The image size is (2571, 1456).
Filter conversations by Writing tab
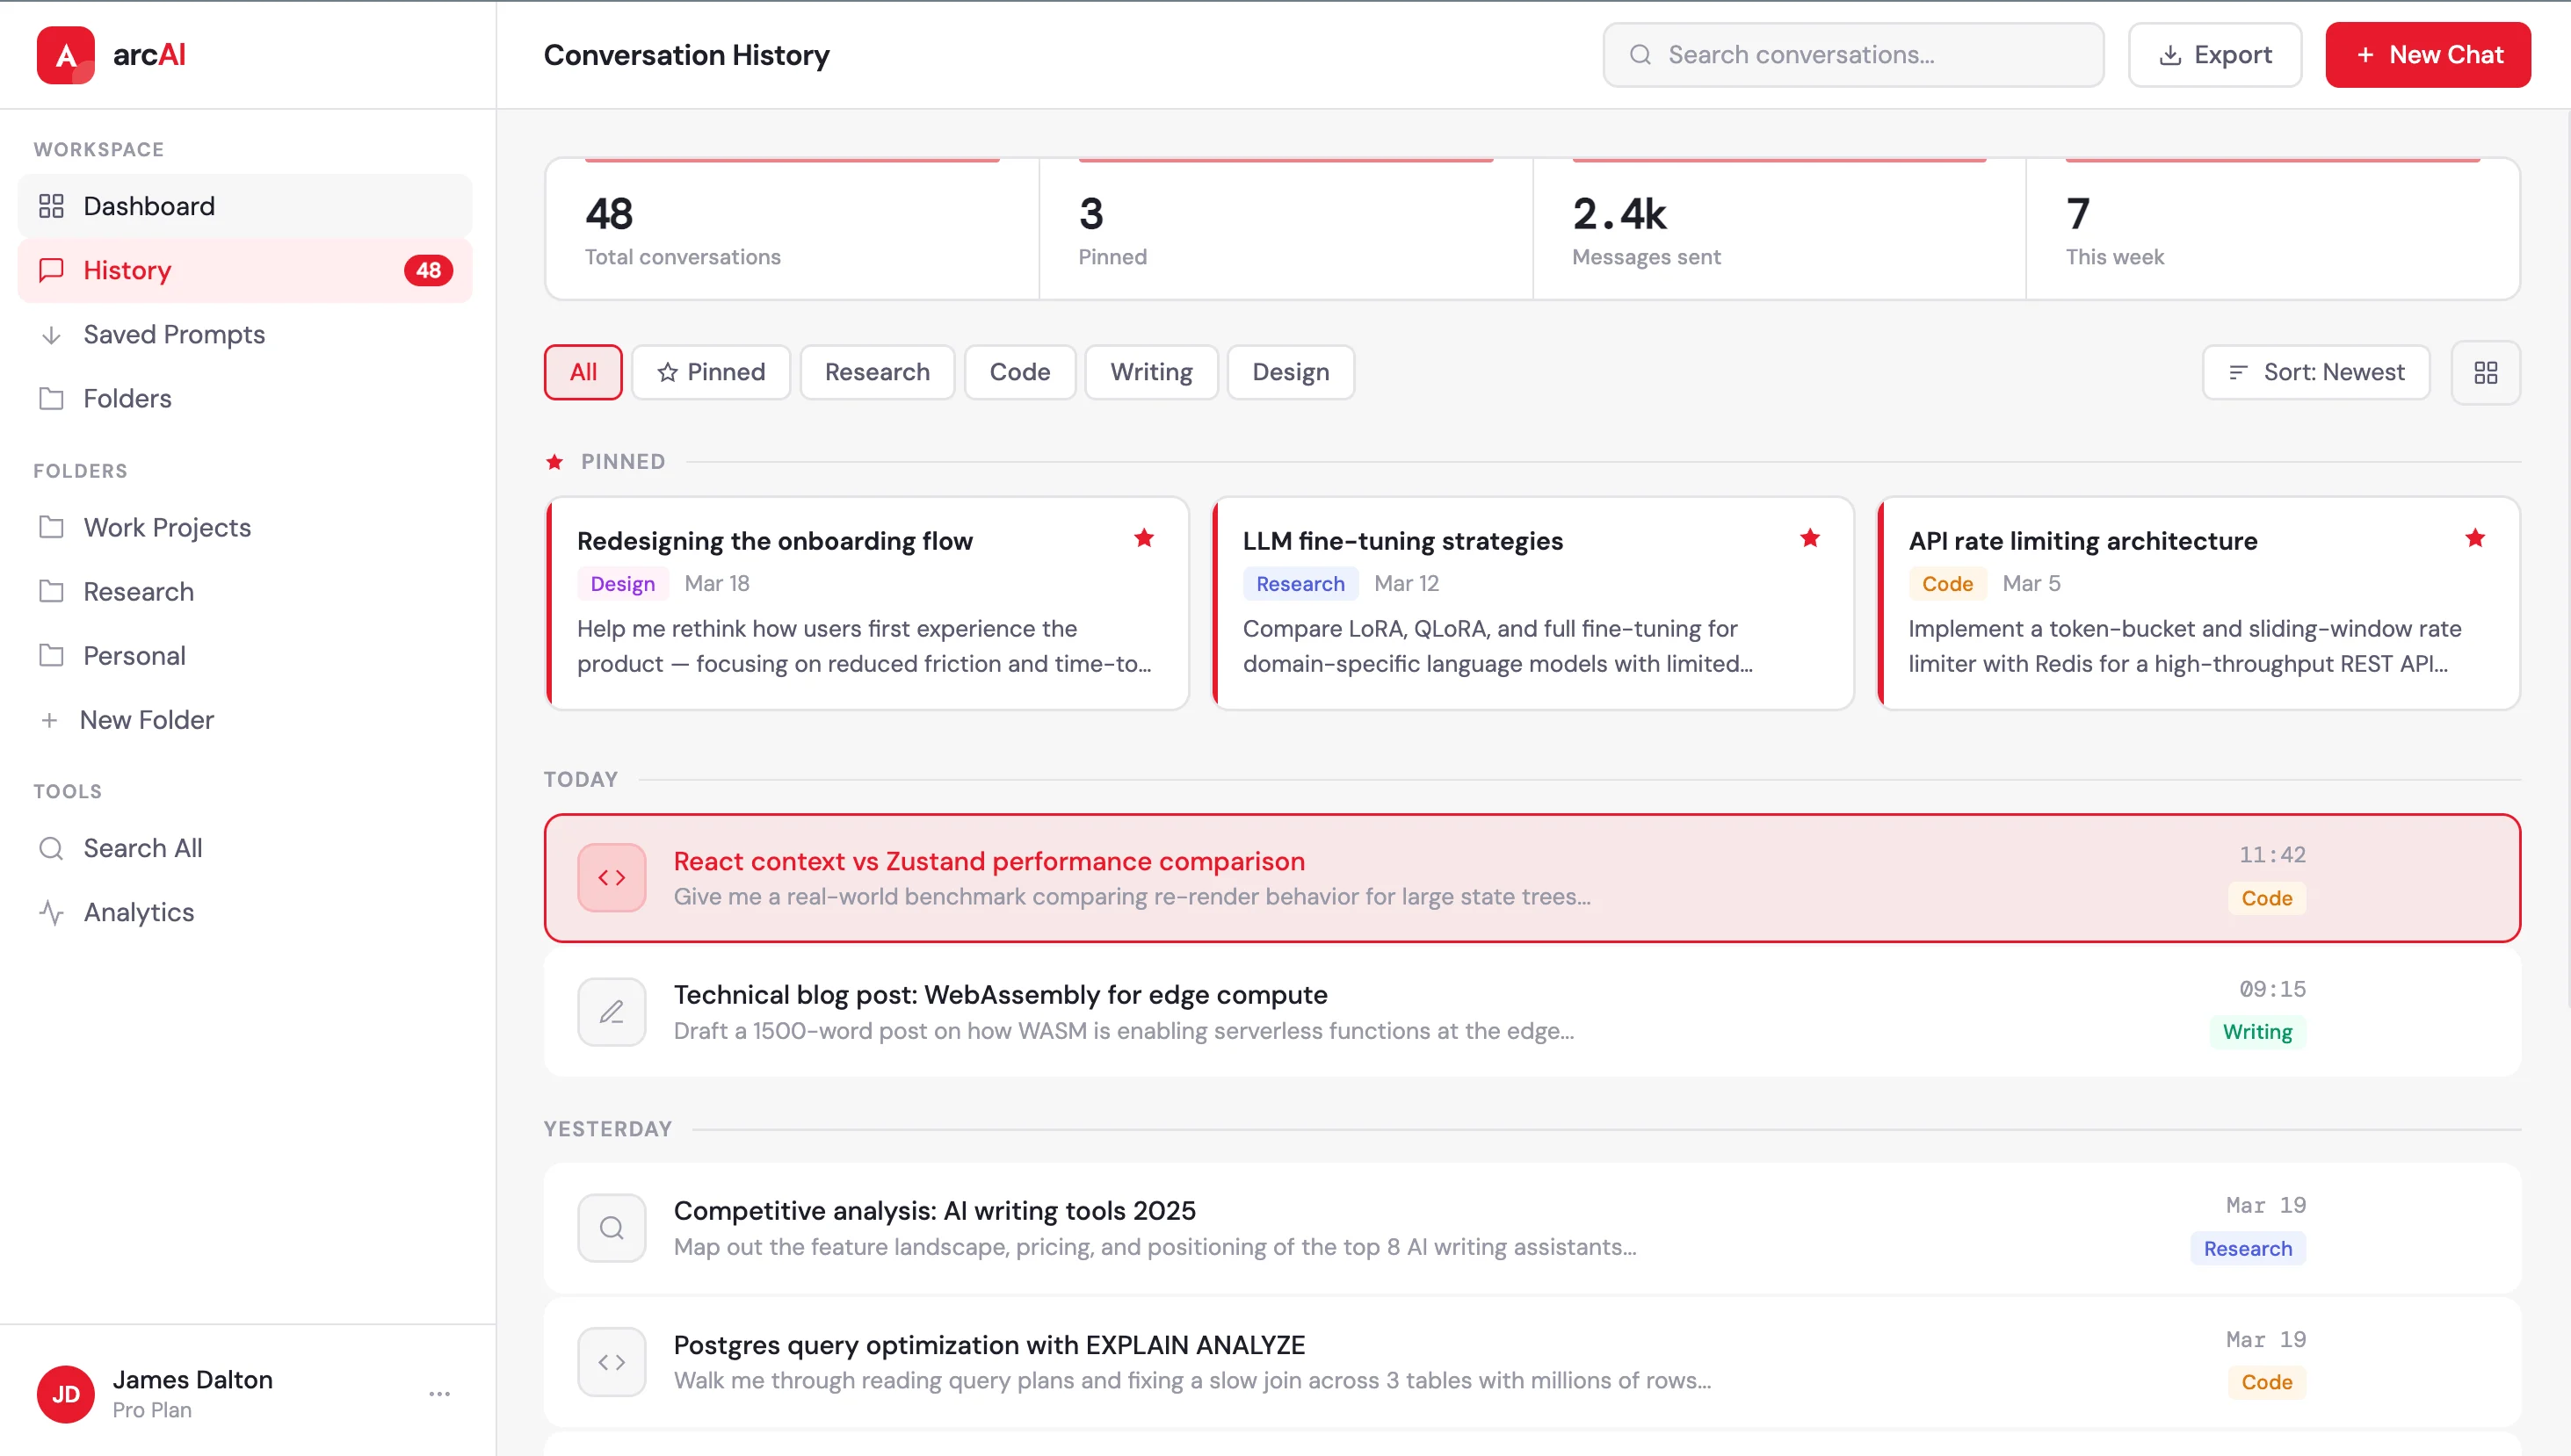[1150, 372]
